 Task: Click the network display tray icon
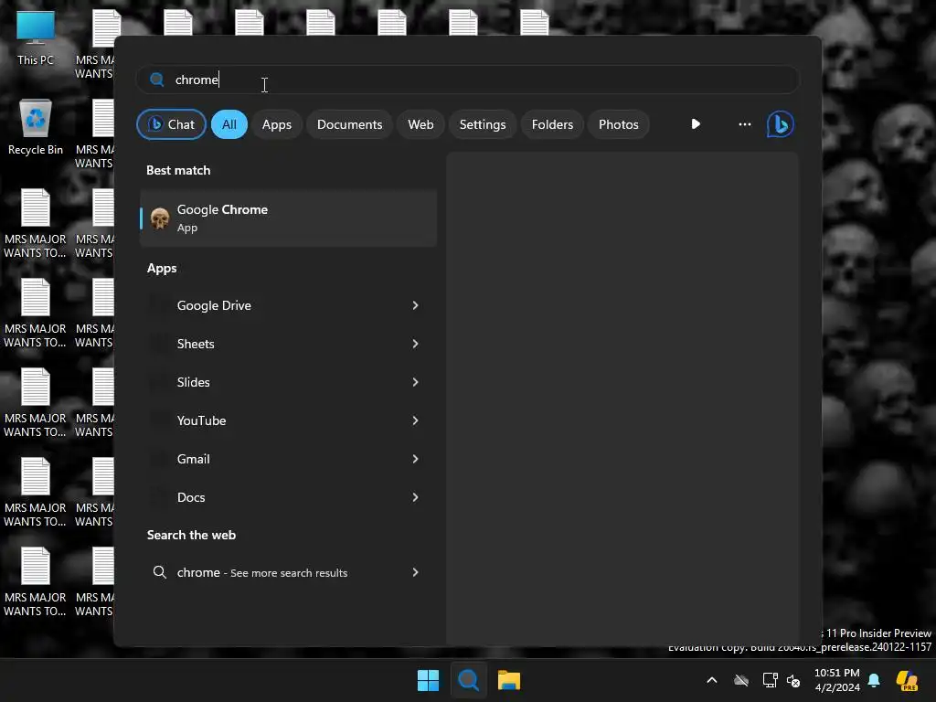point(770,680)
